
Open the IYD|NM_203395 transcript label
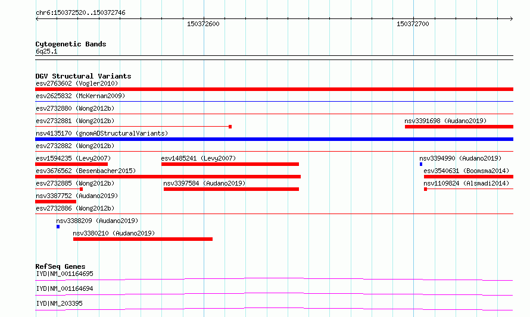click(59, 303)
